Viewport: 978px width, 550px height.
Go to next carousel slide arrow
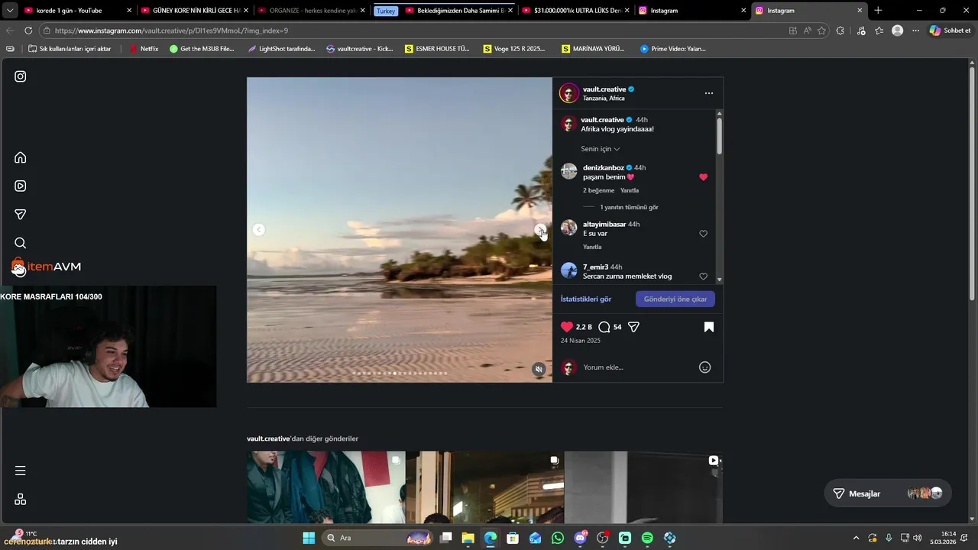point(540,230)
